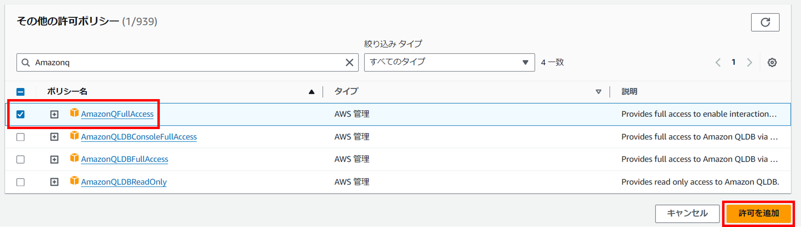The image size is (801, 227).
Task: Sort by ポリシー名 ascending arrow
Action: click(x=312, y=92)
